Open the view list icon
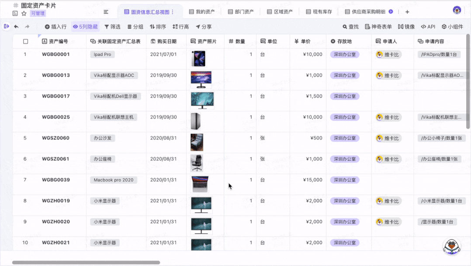Image resolution: width=471 pixels, height=266 pixels. tap(106, 12)
